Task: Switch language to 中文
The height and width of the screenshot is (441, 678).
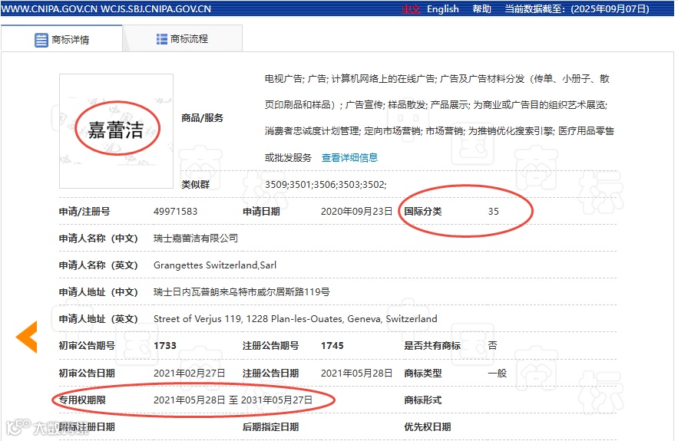Action: click(x=410, y=9)
